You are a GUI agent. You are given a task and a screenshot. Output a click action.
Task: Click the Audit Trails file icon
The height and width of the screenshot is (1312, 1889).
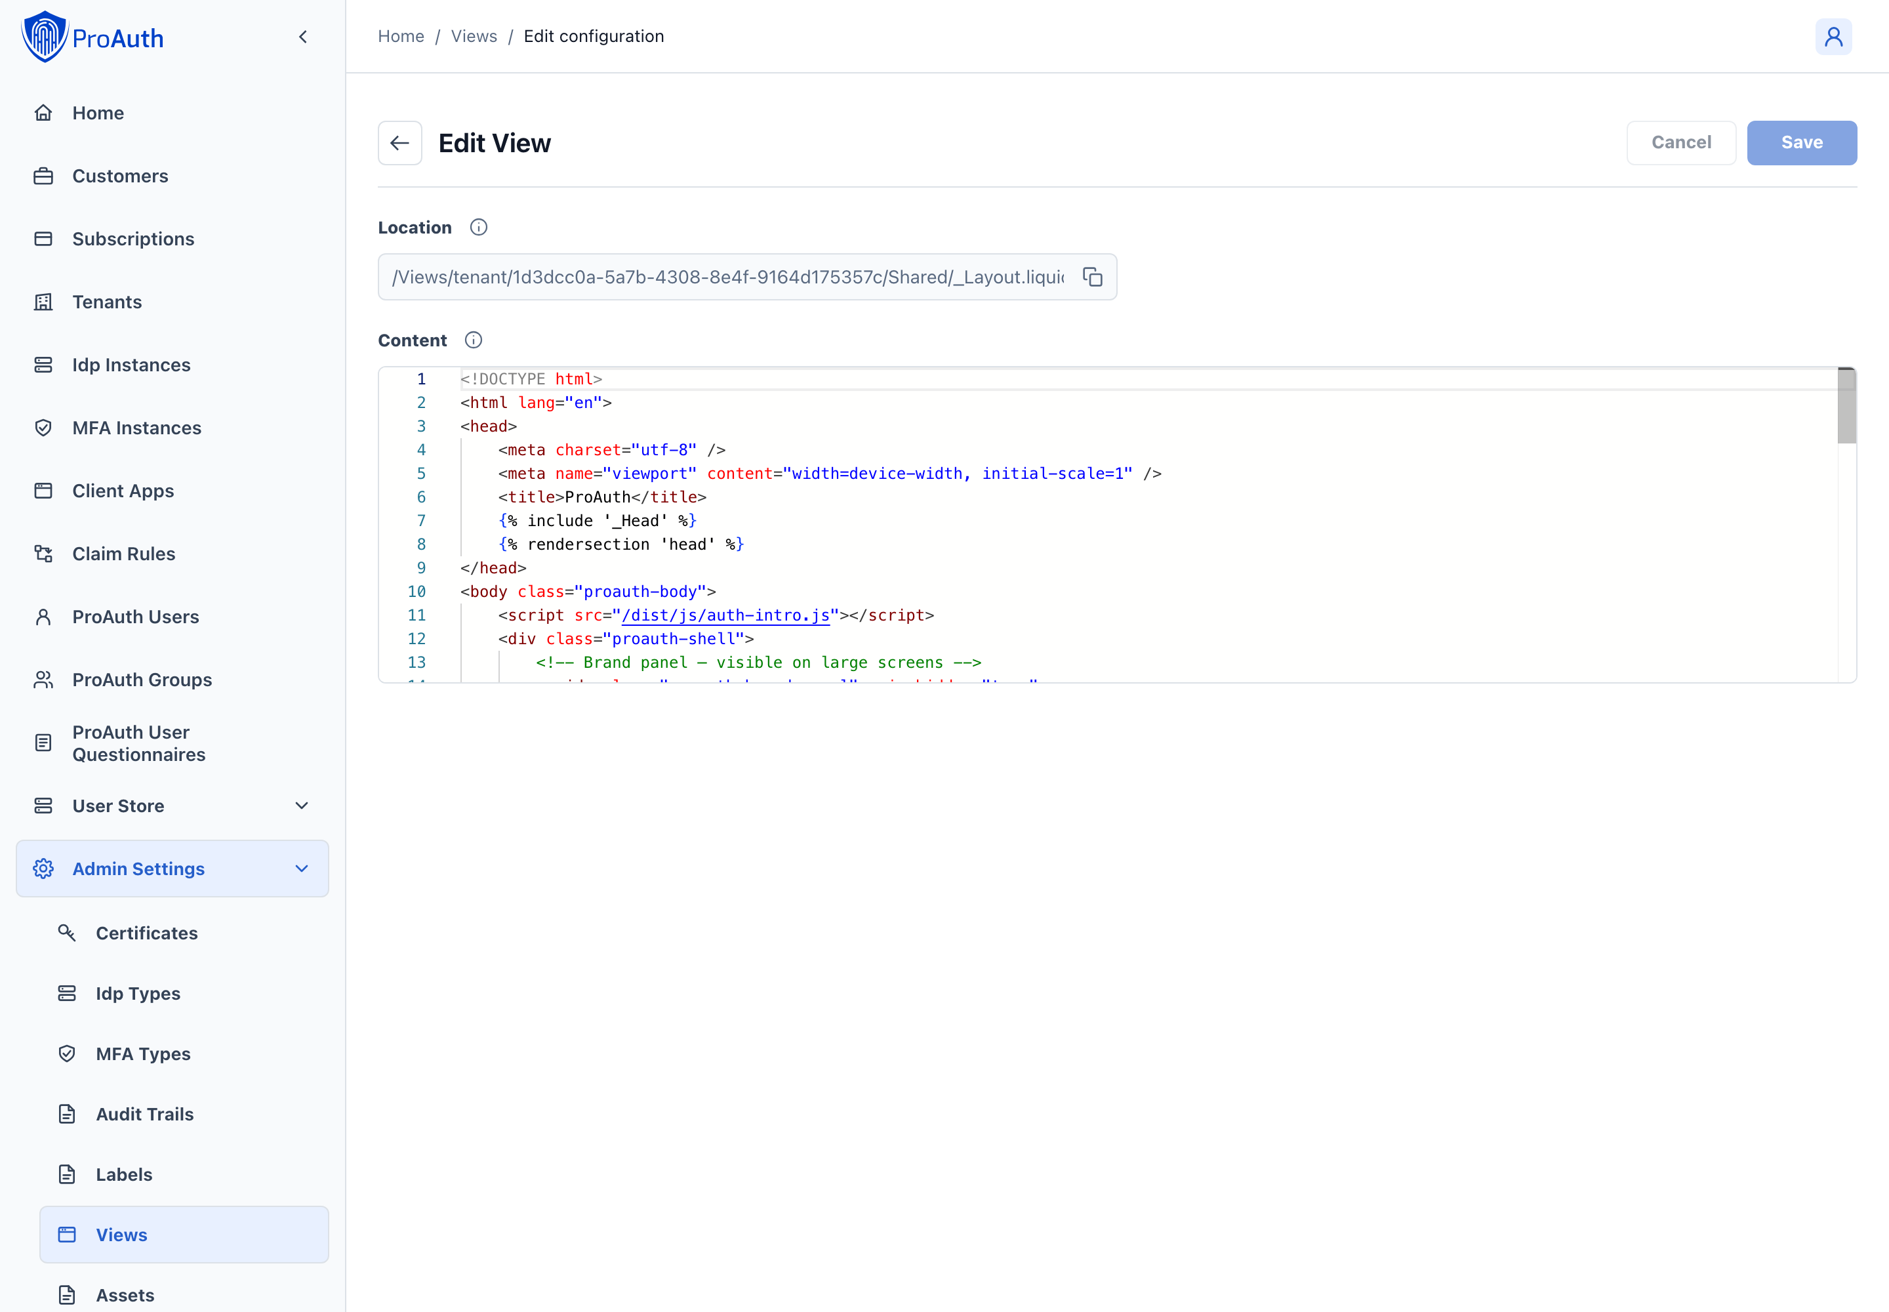[x=68, y=1114]
